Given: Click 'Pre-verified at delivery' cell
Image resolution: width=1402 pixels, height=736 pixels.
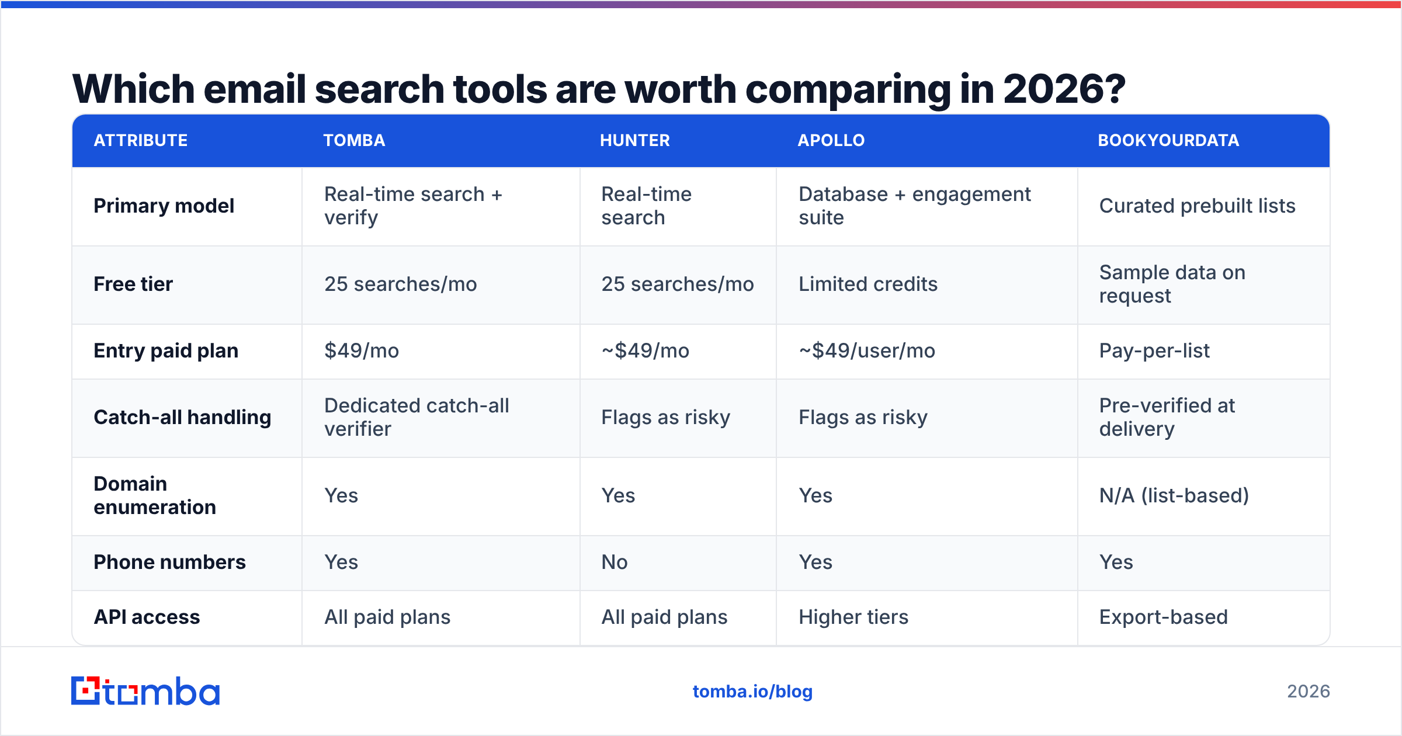Looking at the screenshot, I should click(x=1204, y=418).
